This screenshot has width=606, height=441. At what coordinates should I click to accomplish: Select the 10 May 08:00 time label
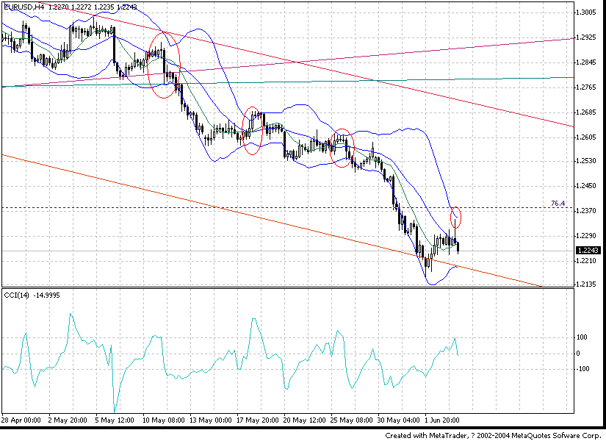click(163, 420)
